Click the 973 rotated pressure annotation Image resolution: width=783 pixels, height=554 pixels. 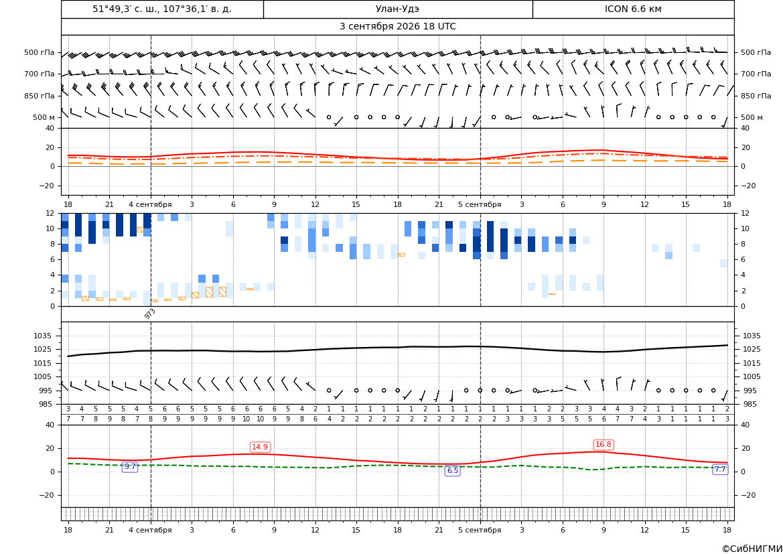150,314
